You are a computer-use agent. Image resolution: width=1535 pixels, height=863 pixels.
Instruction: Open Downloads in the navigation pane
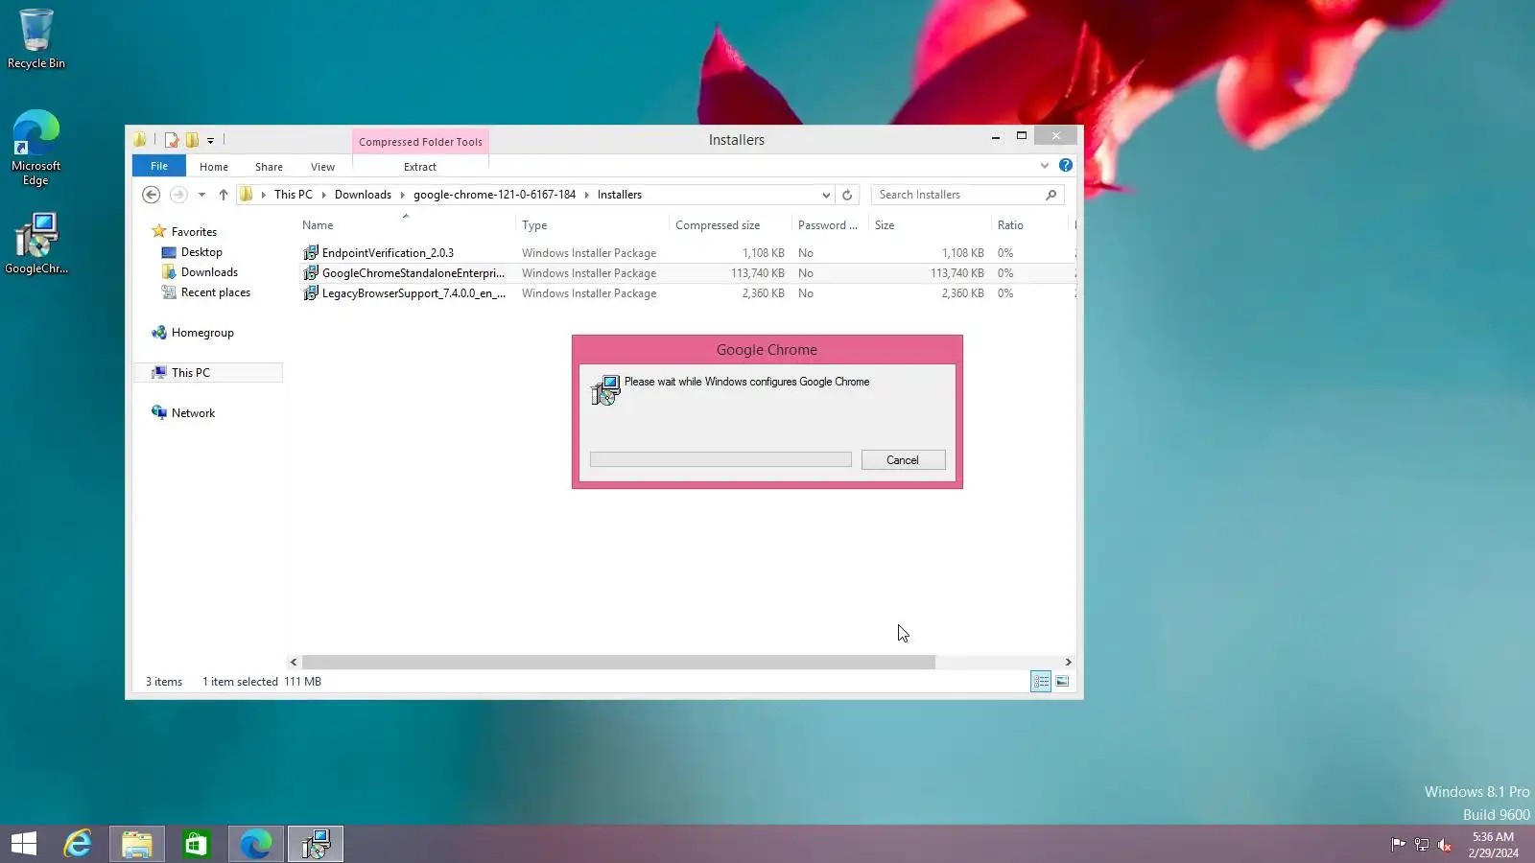[209, 272]
